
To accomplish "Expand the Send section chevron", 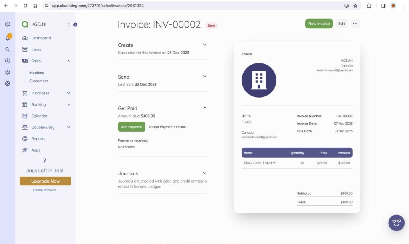I will coord(205,76).
